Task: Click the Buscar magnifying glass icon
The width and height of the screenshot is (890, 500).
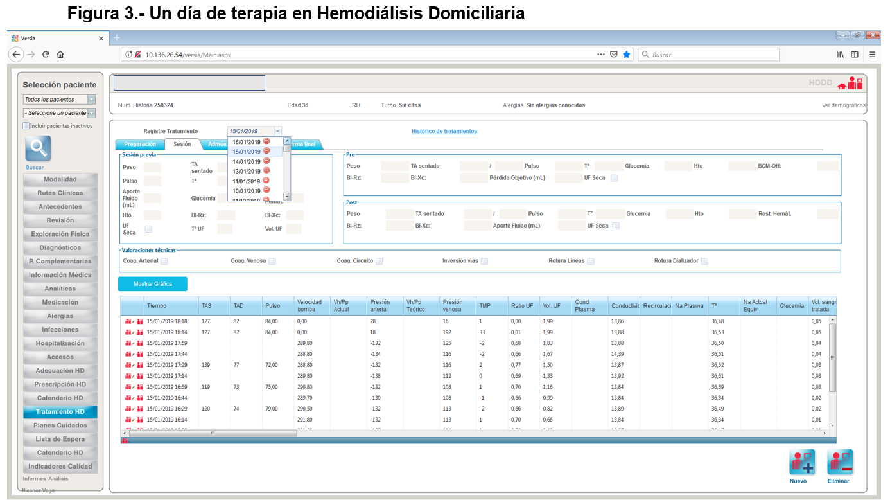Action: pos(38,148)
